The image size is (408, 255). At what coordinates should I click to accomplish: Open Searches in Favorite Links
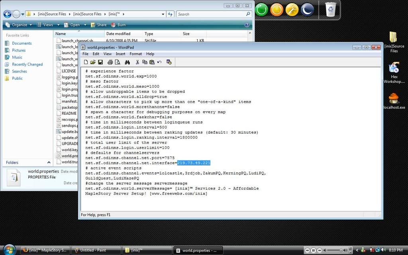[x=19, y=71]
